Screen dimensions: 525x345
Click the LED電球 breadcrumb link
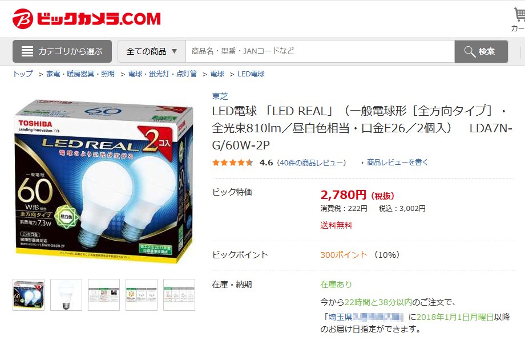click(251, 74)
